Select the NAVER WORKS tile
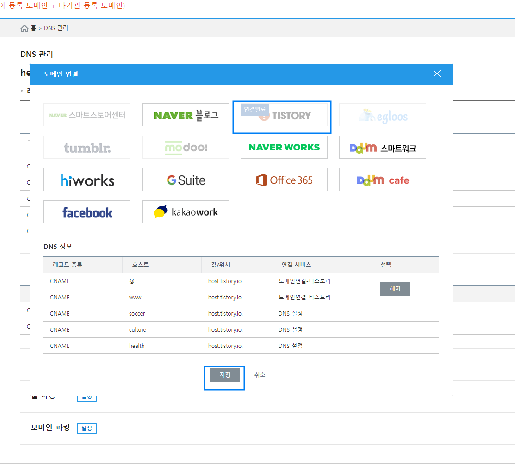This screenshot has height=465, width=515. (x=284, y=148)
